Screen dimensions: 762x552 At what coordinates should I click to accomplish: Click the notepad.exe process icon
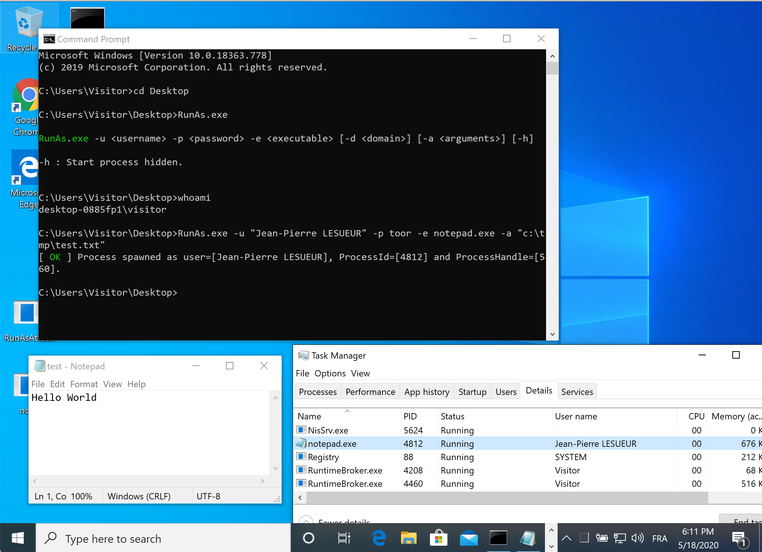pos(302,443)
